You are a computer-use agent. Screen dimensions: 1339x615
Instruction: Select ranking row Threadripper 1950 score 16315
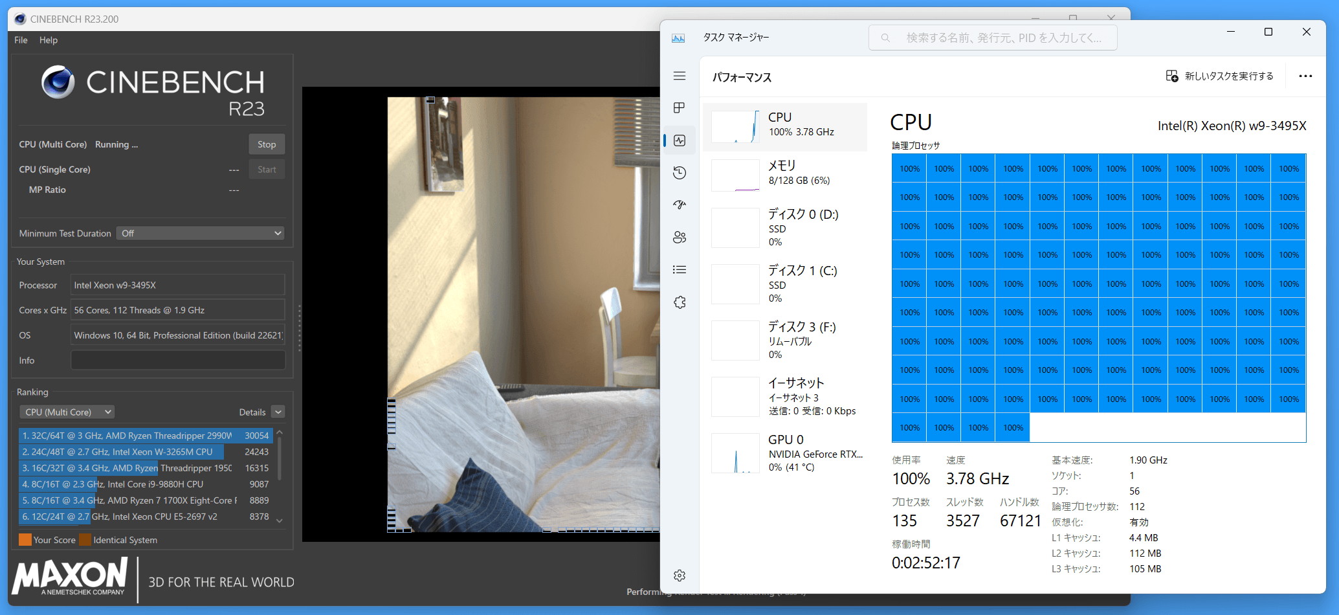146,468
